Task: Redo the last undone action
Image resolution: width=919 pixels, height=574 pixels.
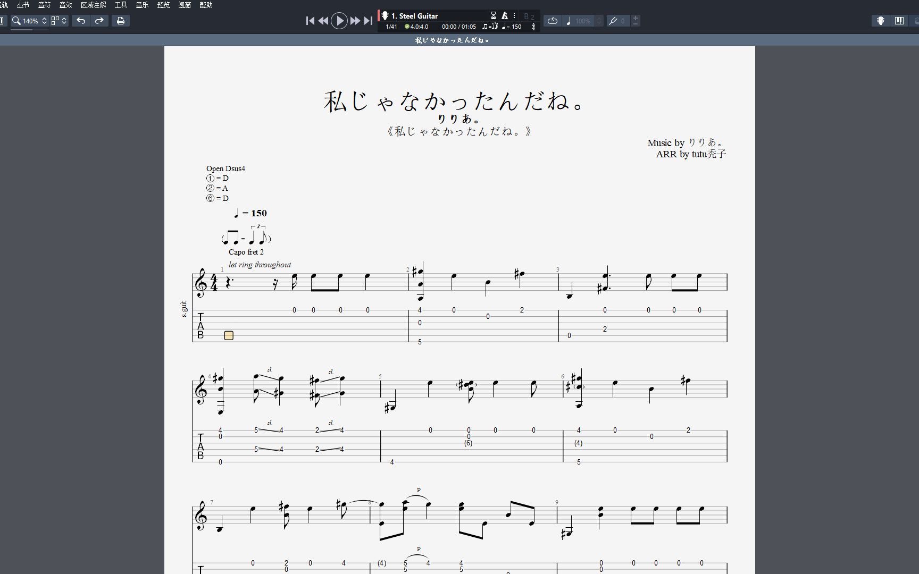Action: (x=99, y=21)
